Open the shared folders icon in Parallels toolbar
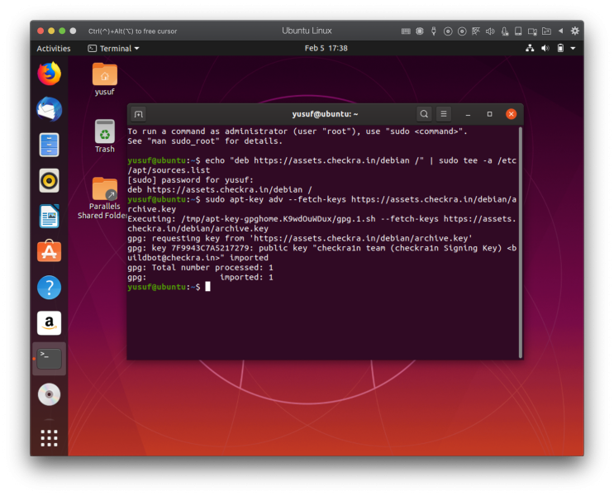Screen dimensions: 614x496 tap(546, 31)
